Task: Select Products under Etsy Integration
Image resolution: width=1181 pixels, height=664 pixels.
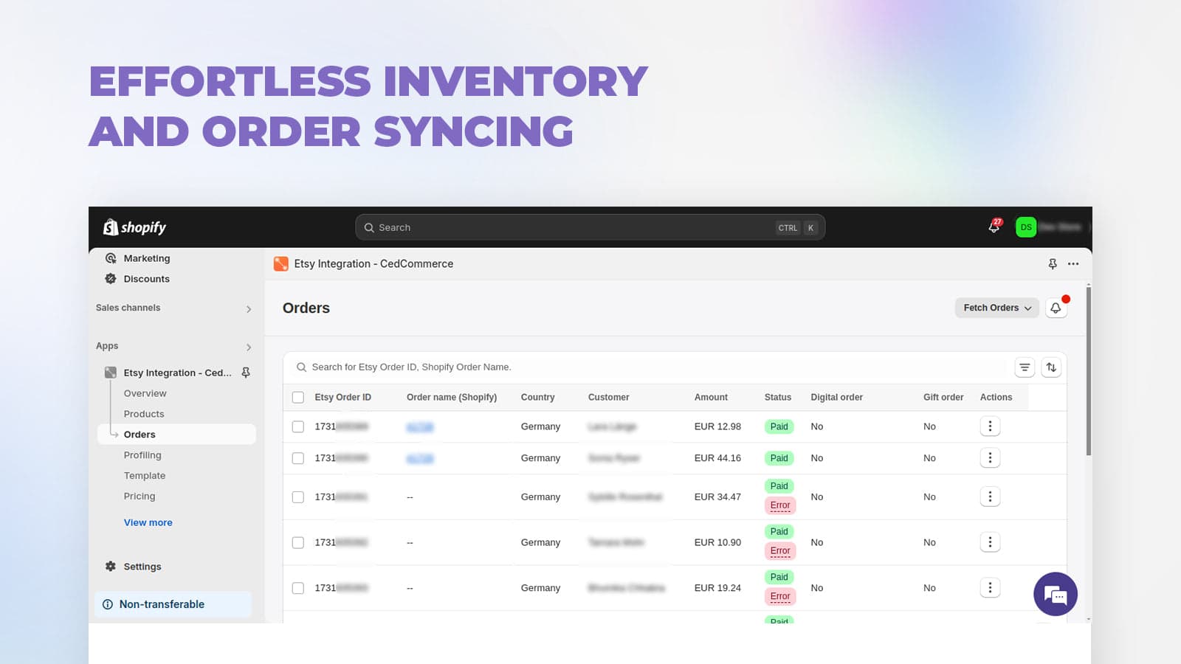Action: pyautogui.click(x=144, y=414)
